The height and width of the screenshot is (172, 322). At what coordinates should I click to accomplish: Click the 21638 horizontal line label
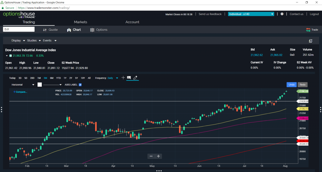point(303,101)
